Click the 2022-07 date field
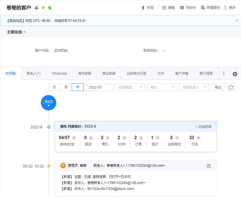Viewport: 241px width, 197px height. [x=100, y=87]
